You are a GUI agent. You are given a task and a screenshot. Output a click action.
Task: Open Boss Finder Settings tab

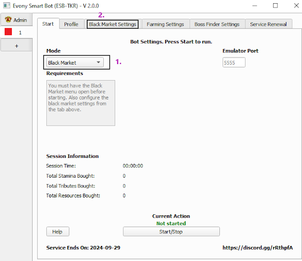click(217, 24)
